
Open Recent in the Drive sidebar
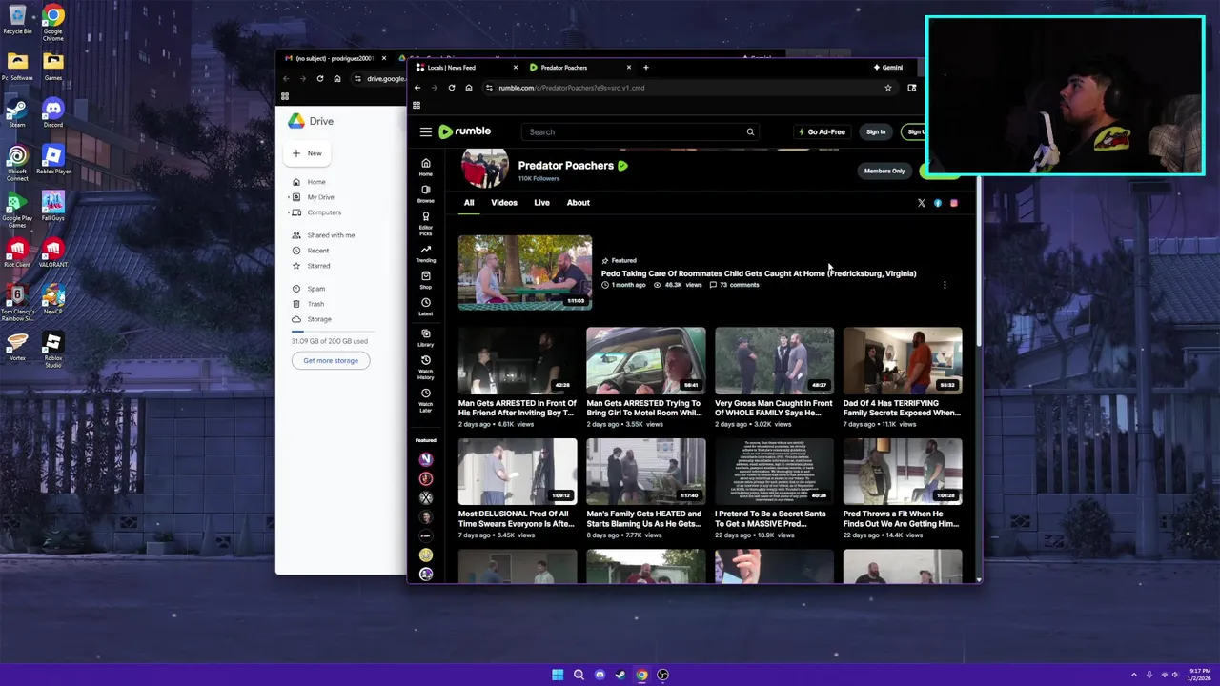tap(318, 251)
